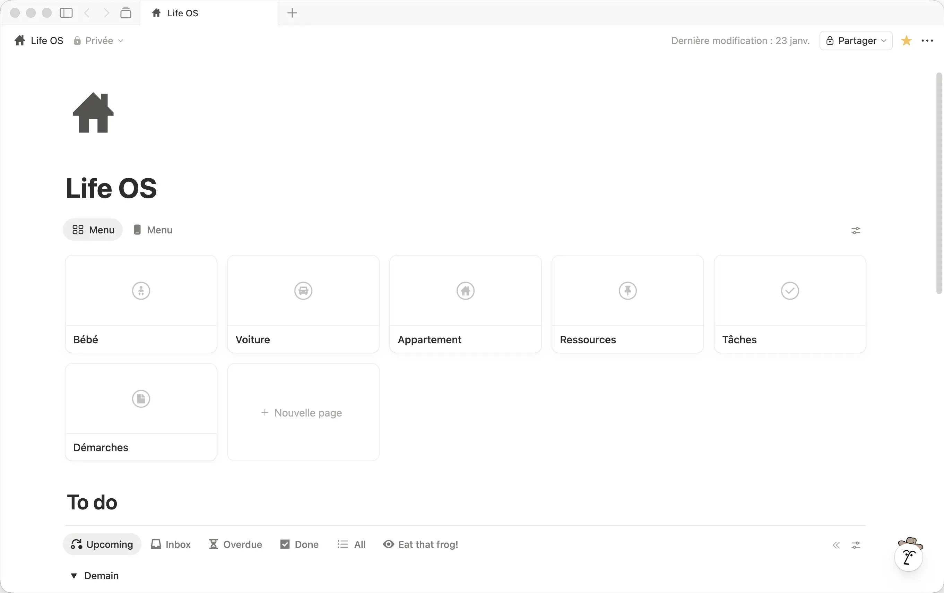The image size is (944, 593).
Task: Open the page options three-dot menu
Action: pos(928,40)
